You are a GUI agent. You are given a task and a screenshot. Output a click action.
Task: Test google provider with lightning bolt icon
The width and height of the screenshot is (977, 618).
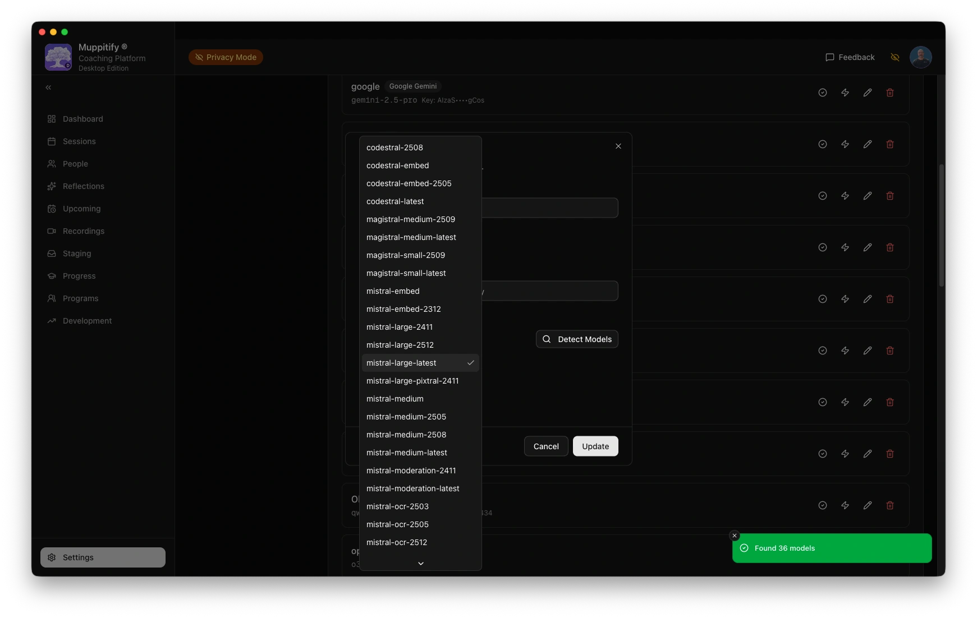(x=845, y=93)
